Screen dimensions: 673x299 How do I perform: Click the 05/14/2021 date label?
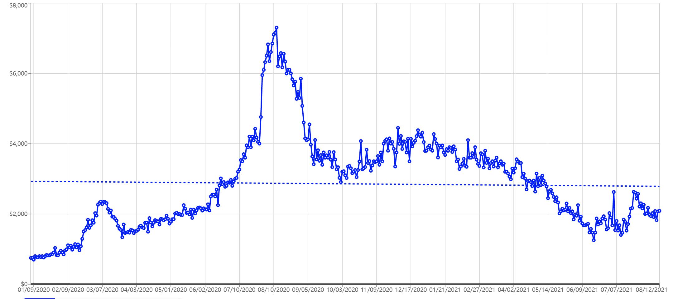pyautogui.click(x=548, y=290)
